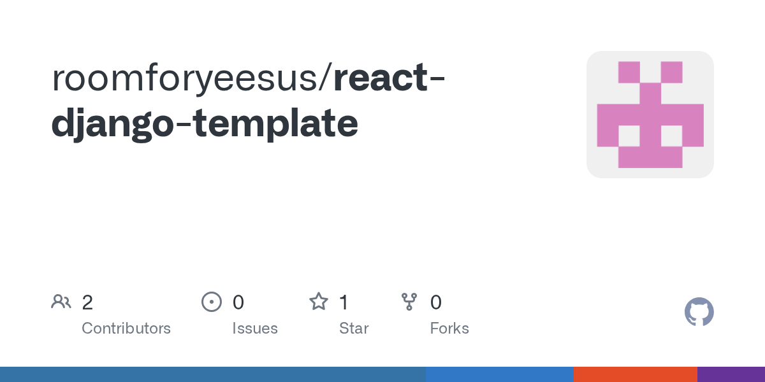This screenshot has height=382, width=765.
Task: Click the contributors people icon
Action: [61, 302]
